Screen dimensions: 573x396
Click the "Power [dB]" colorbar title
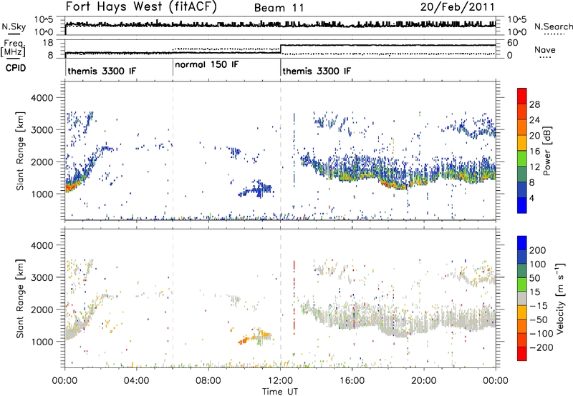546,151
